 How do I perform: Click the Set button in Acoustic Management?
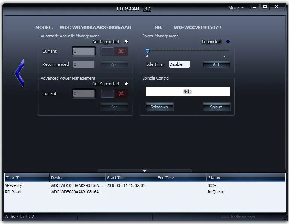click(x=114, y=65)
